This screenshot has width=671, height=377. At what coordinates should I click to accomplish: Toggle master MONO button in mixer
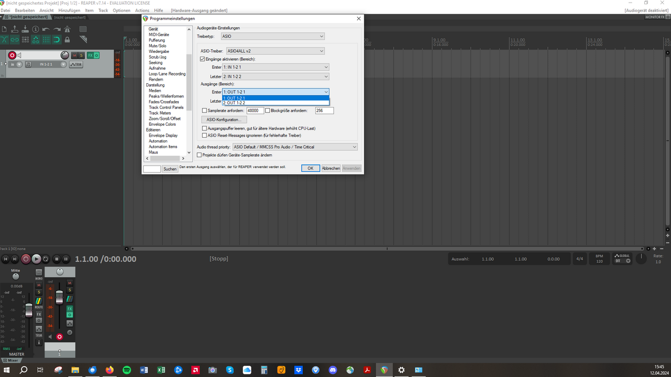point(39,272)
